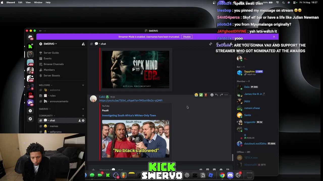The image size is (323, 181).
Task: Create channel in COMMUNITY category
Action: (83, 116)
